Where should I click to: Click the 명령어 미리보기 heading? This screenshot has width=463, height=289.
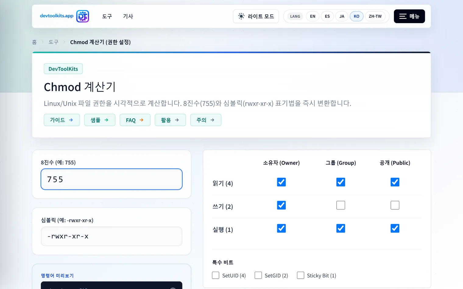coord(57,276)
